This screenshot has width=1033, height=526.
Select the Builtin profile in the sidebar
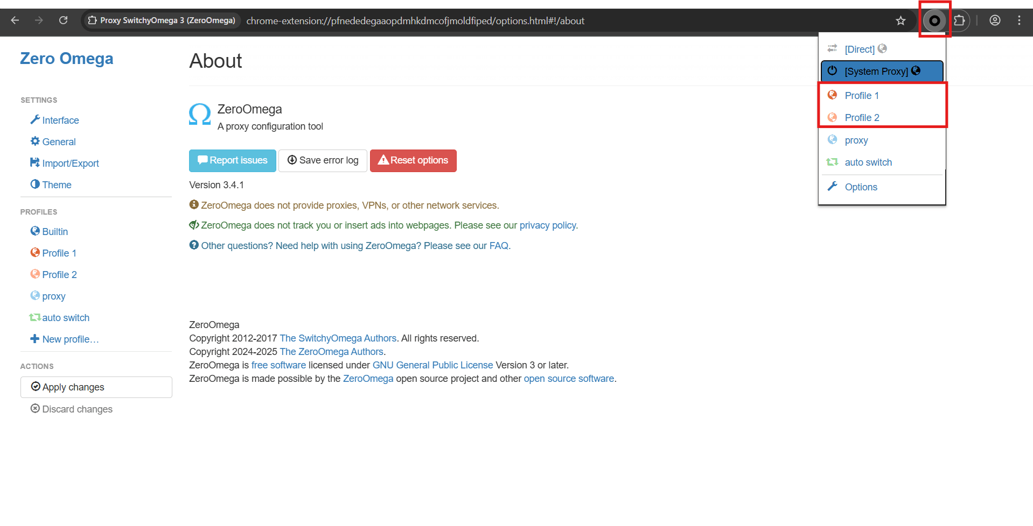click(50, 231)
